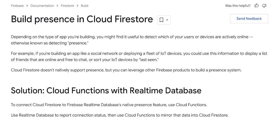Navigate to the Firestore breadcrumb
The height and width of the screenshot is (125, 271).
click(x=67, y=6)
